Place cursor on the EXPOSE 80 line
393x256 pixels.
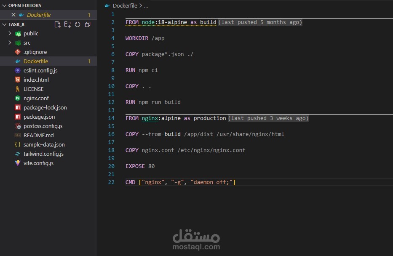(x=140, y=166)
